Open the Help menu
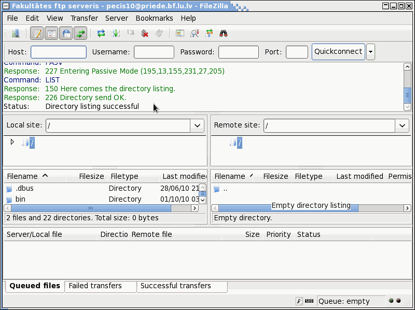The height and width of the screenshot is (310, 415). pyautogui.click(x=188, y=18)
